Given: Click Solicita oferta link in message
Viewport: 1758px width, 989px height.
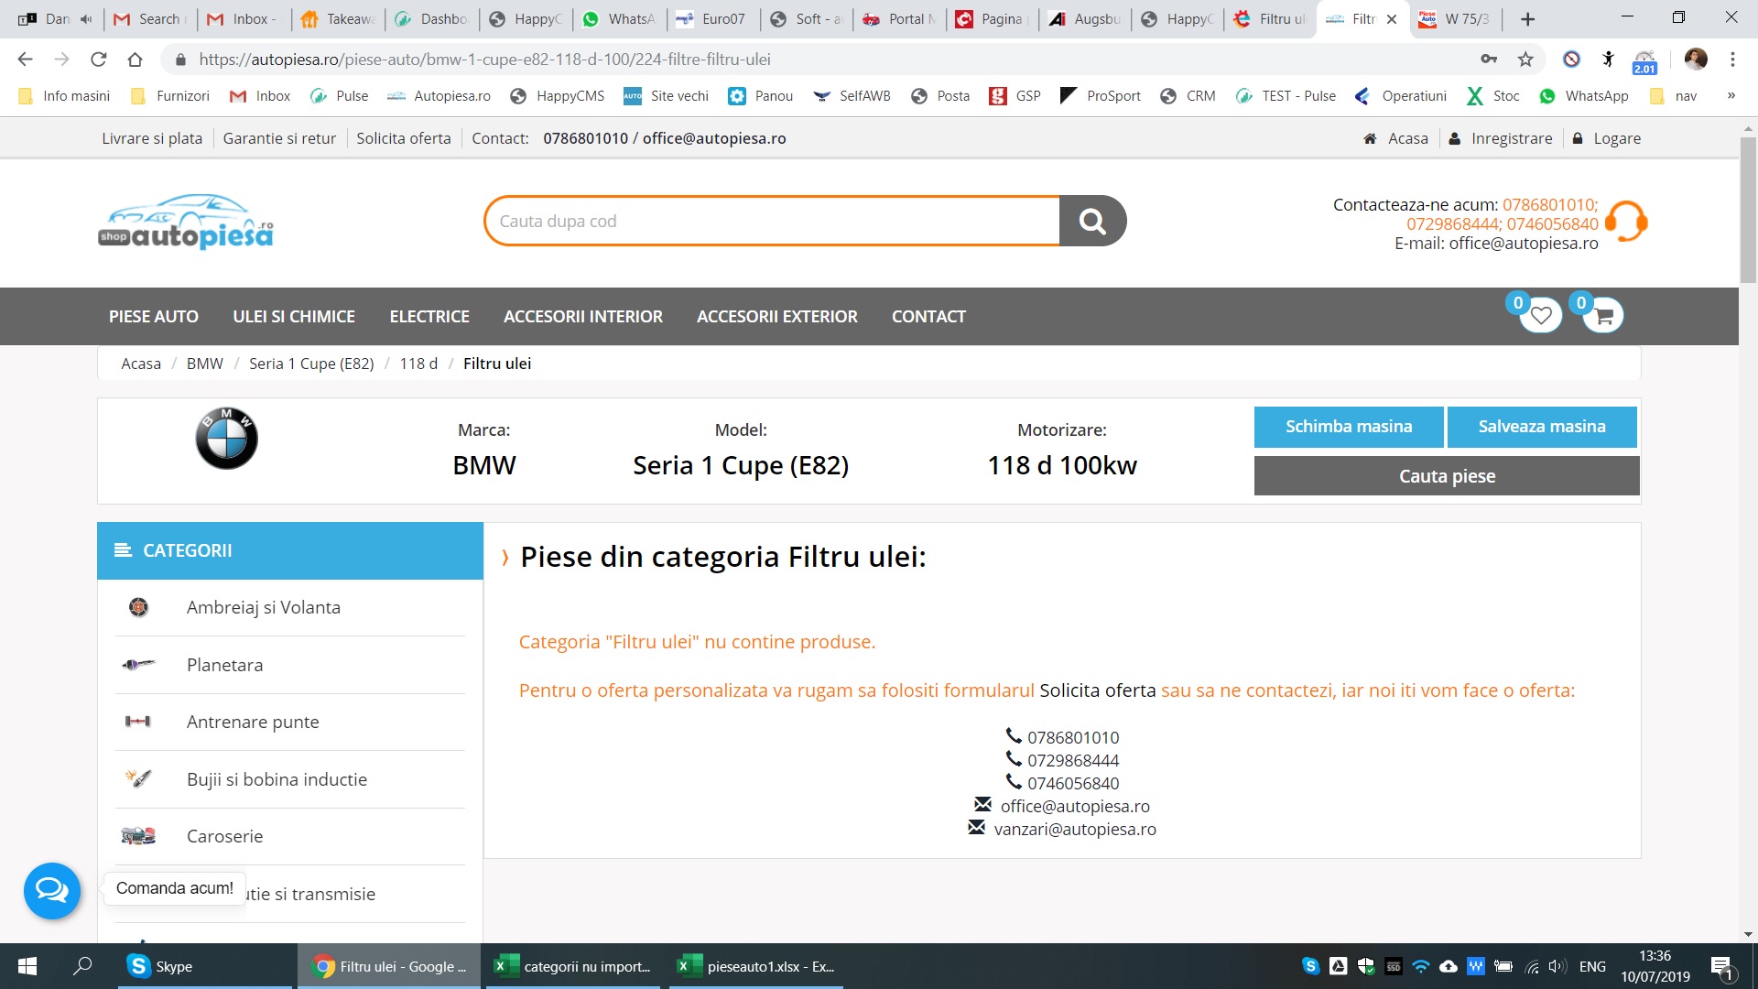Looking at the screenshot, I should [1098, 690].
